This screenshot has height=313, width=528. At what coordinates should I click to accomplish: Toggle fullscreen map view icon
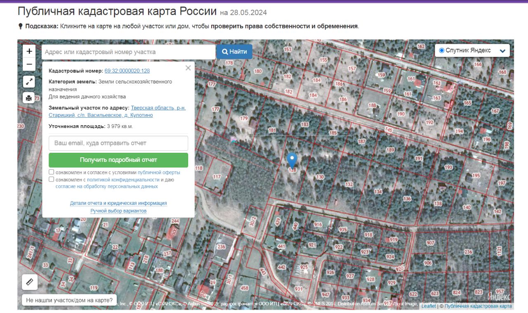coord(29,82)
